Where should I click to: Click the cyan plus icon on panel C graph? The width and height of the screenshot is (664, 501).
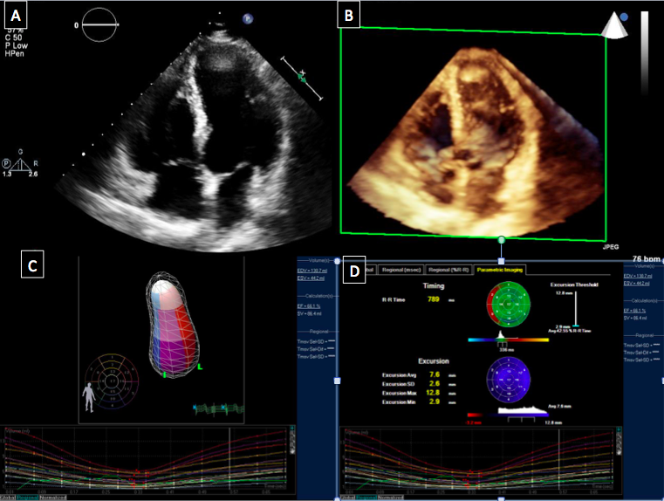[291, 429]
